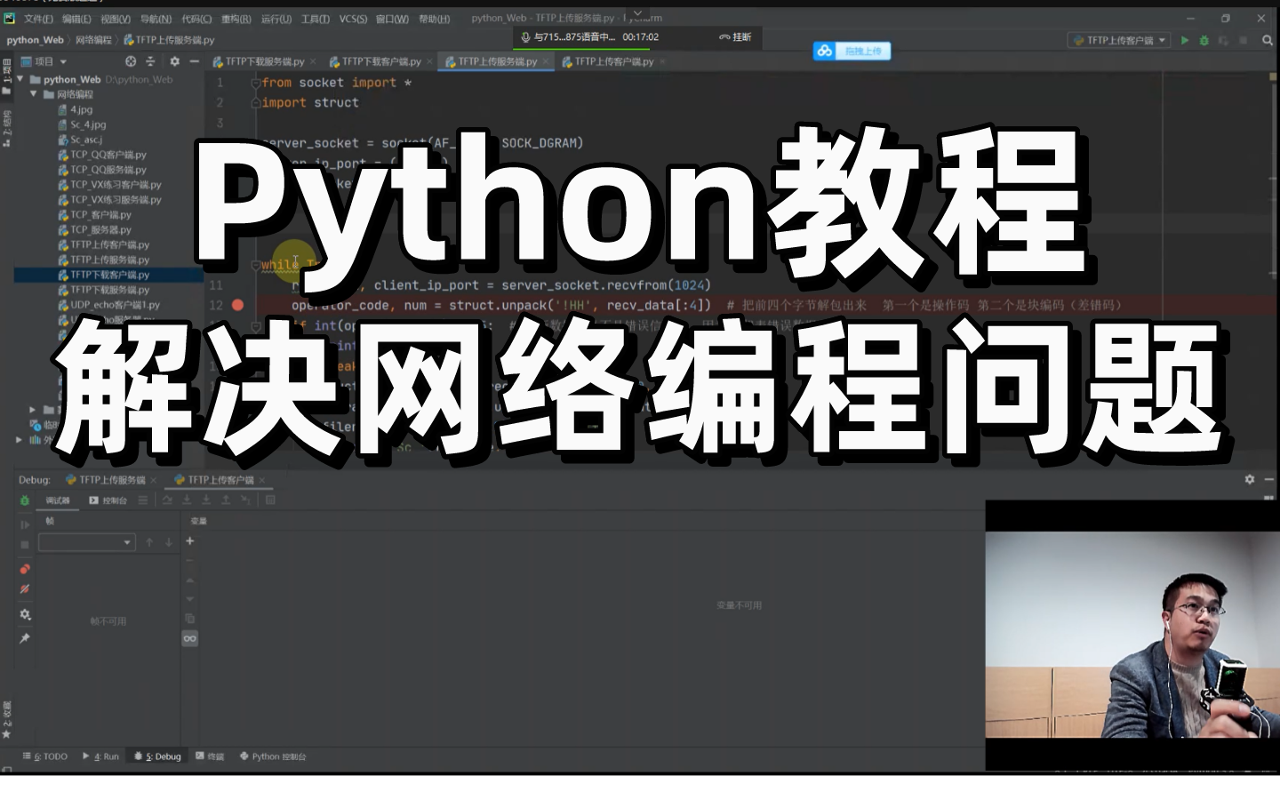The height and width of the screenshot is (800, 1280).
Task: Open the Python 控制台 tool window
Action: click(x=271, y=756)
